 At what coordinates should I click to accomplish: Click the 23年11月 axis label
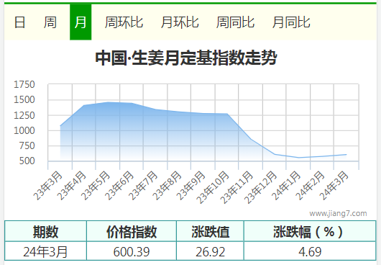[x=237, y=187]
